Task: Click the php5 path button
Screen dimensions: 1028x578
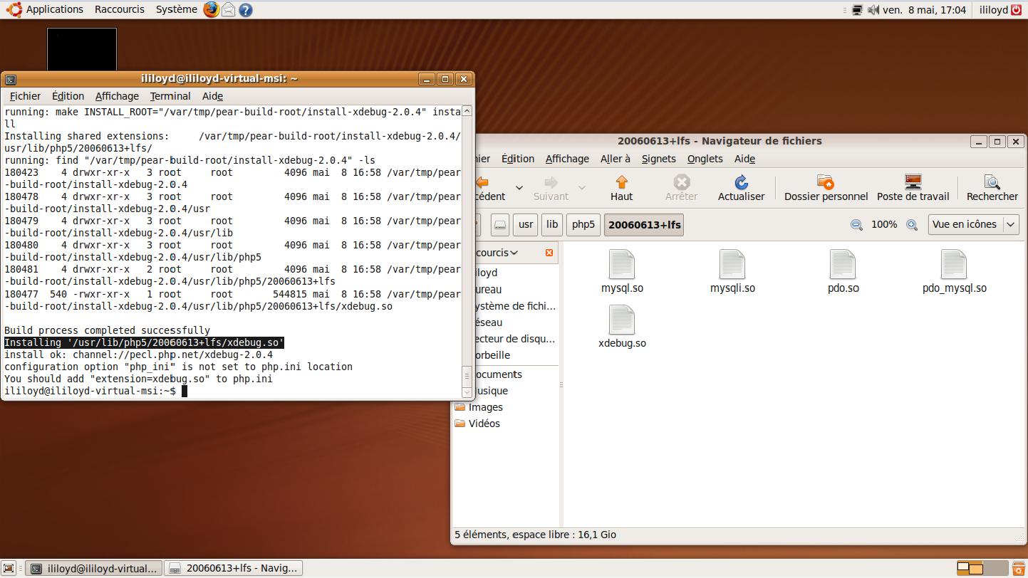Action: click(583, 225)
